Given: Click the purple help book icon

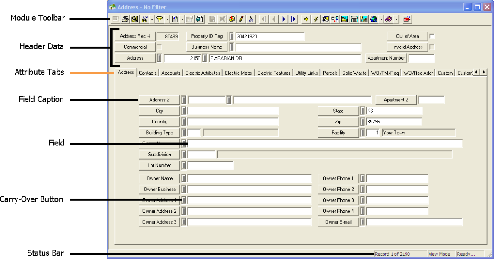Looking at the screenshot, I should (389, 19).
